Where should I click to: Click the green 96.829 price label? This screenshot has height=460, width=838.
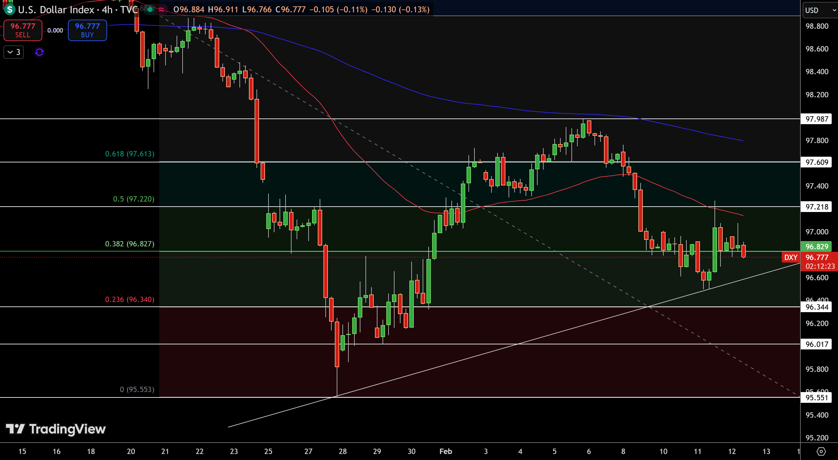816,247
